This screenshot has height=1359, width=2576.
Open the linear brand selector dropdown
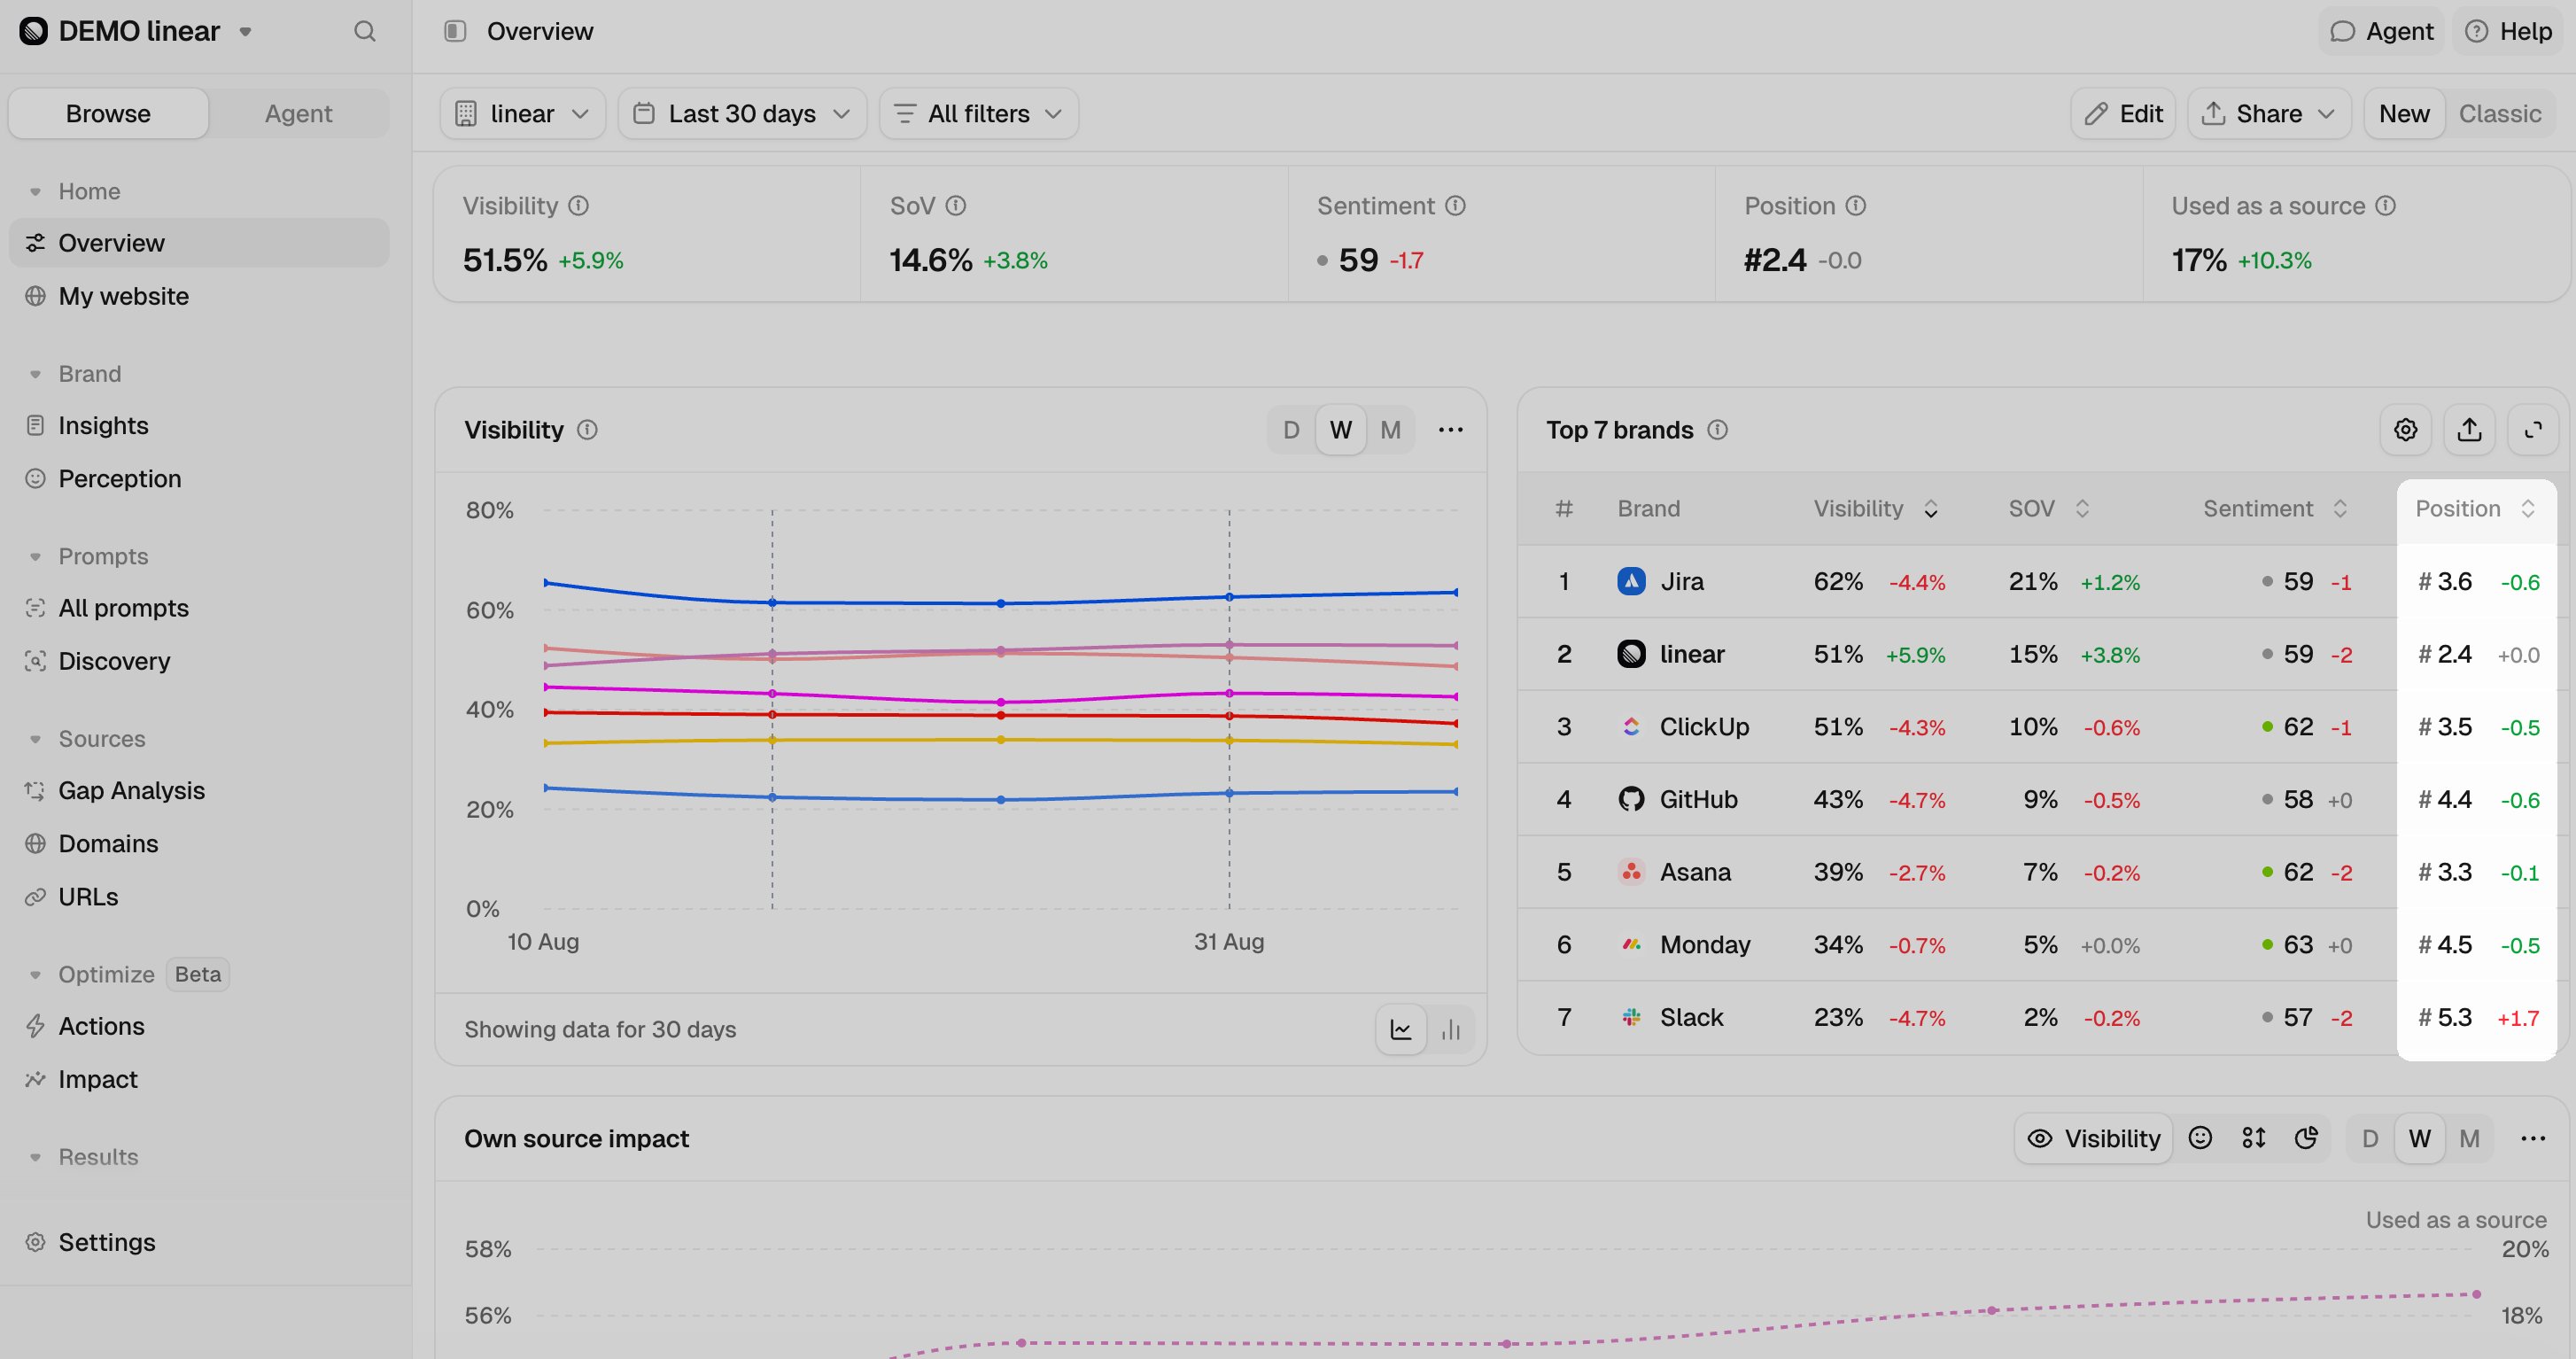[522, 113]
